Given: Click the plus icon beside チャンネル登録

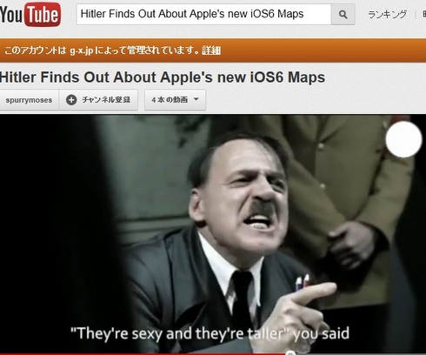Looking at the screenshot, I should 71,100.
